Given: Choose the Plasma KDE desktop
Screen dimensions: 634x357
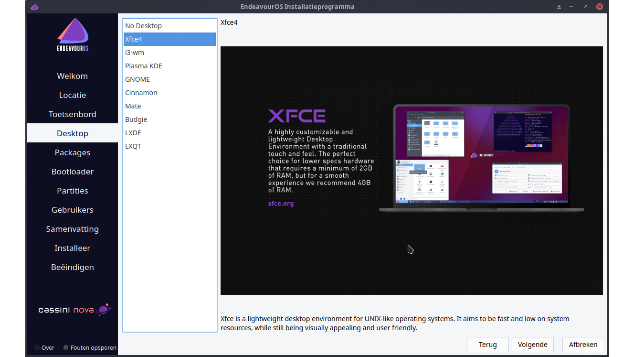Looking at the screenshot, I should point(143,65).
